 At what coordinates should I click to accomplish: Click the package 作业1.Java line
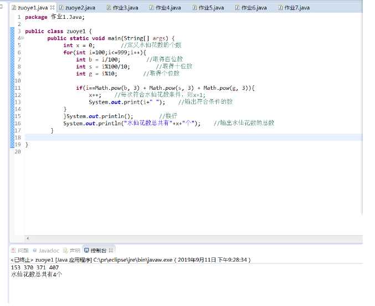pyautogui.click(x=55, y=17)
